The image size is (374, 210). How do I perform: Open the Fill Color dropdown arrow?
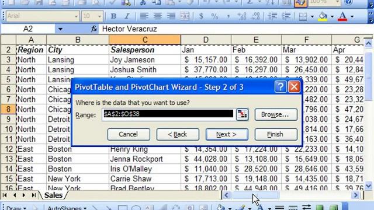332,16
